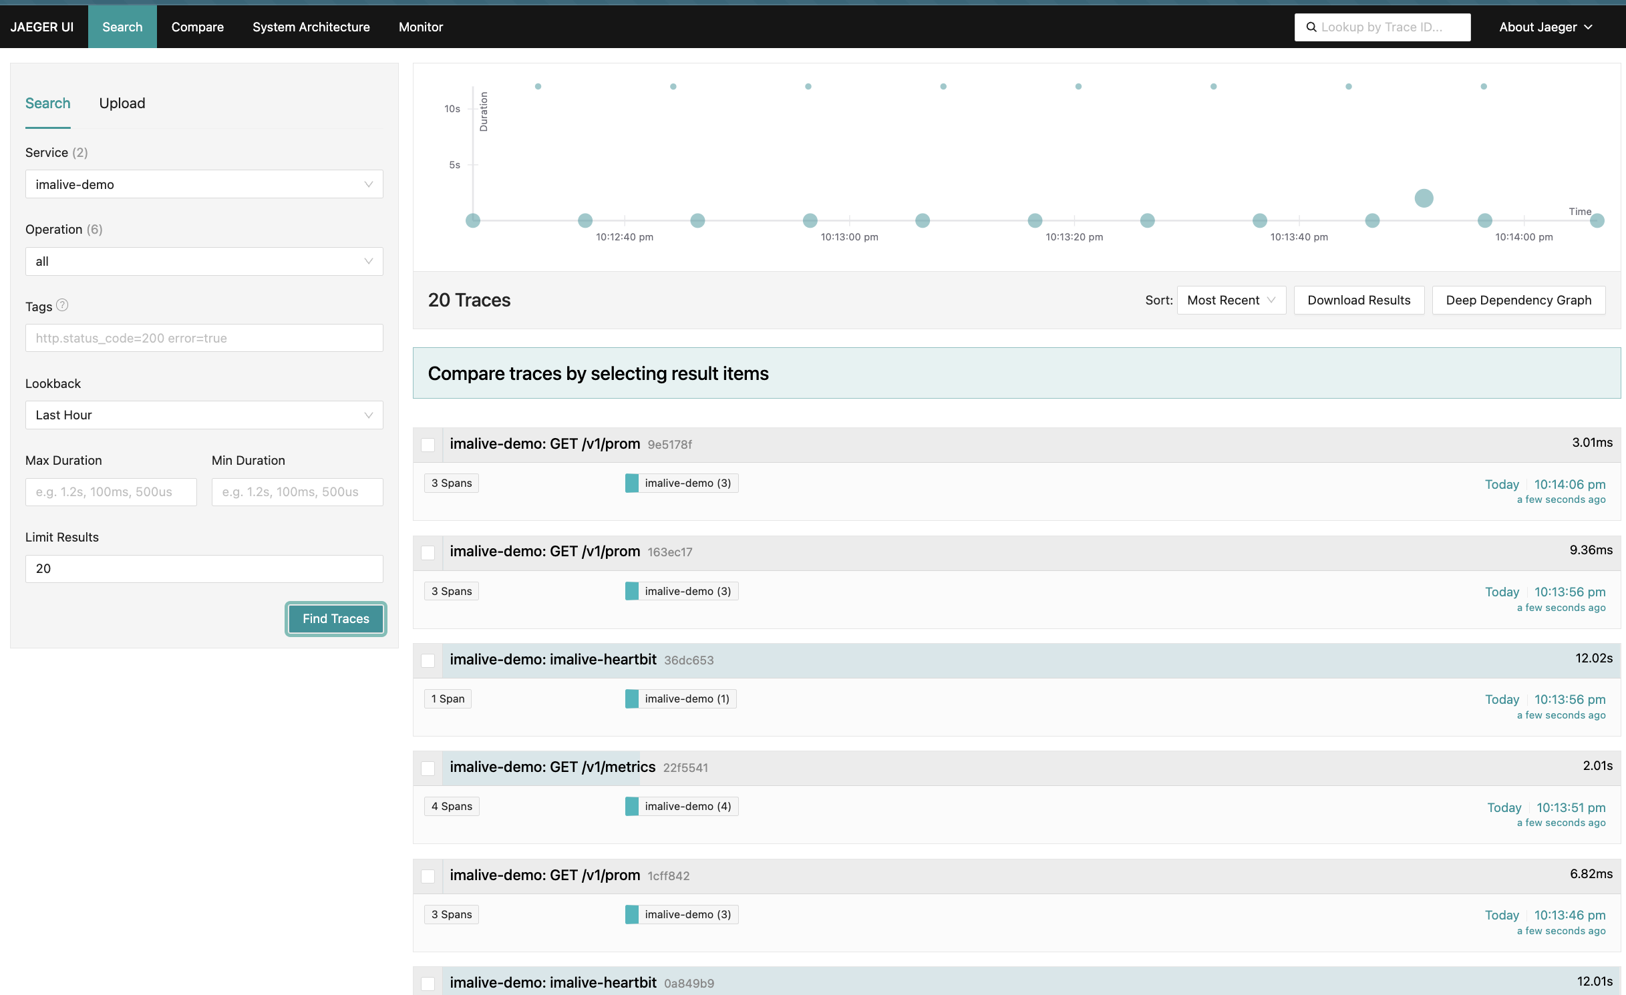The image size is (1626, 995).
Task: Mark checkbox of trace 1cff842
Action: [x=428, y=875]
